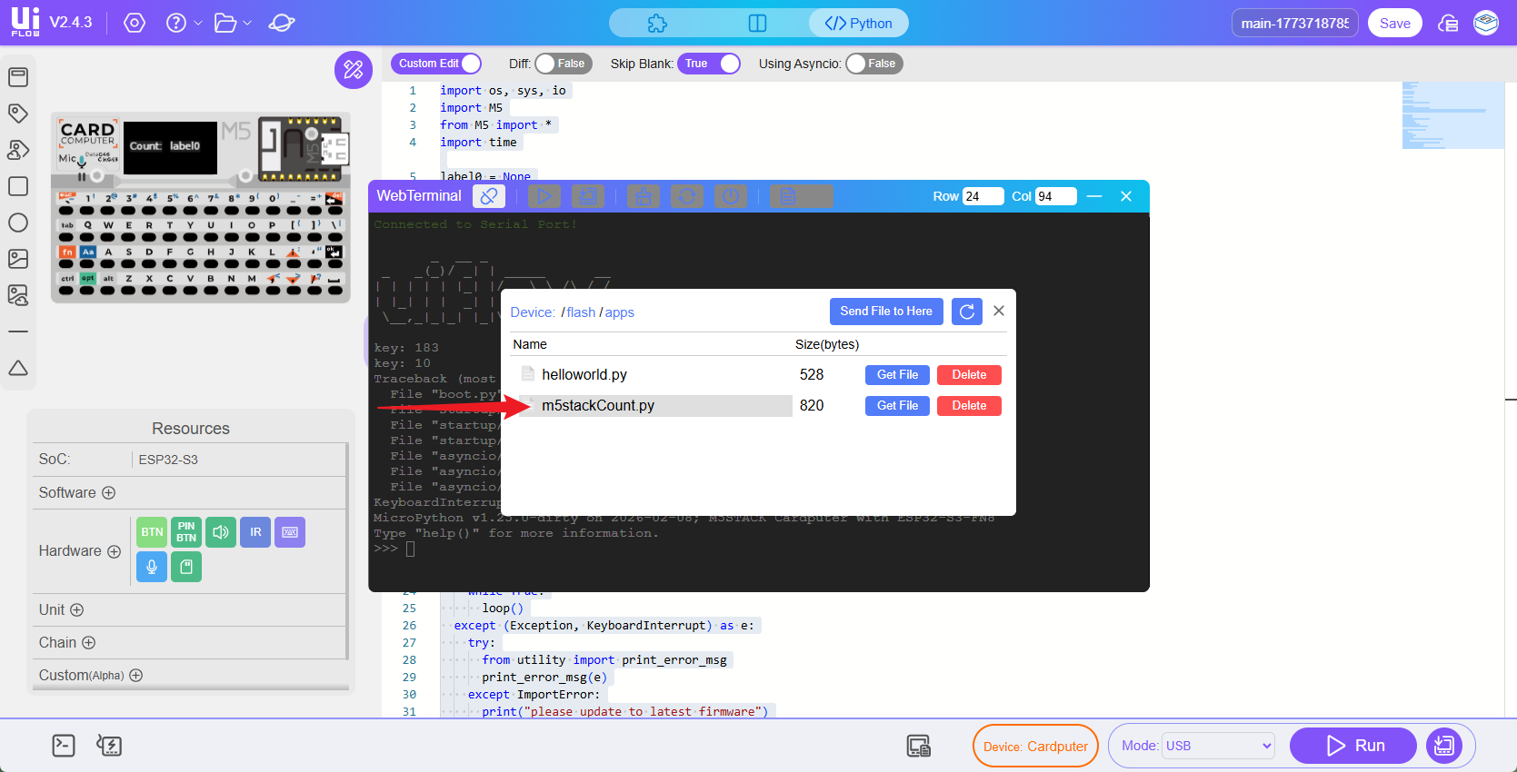This screenshot has height=772, width=1517.
Task: Click the Row number input field
Action: (983, 196)
